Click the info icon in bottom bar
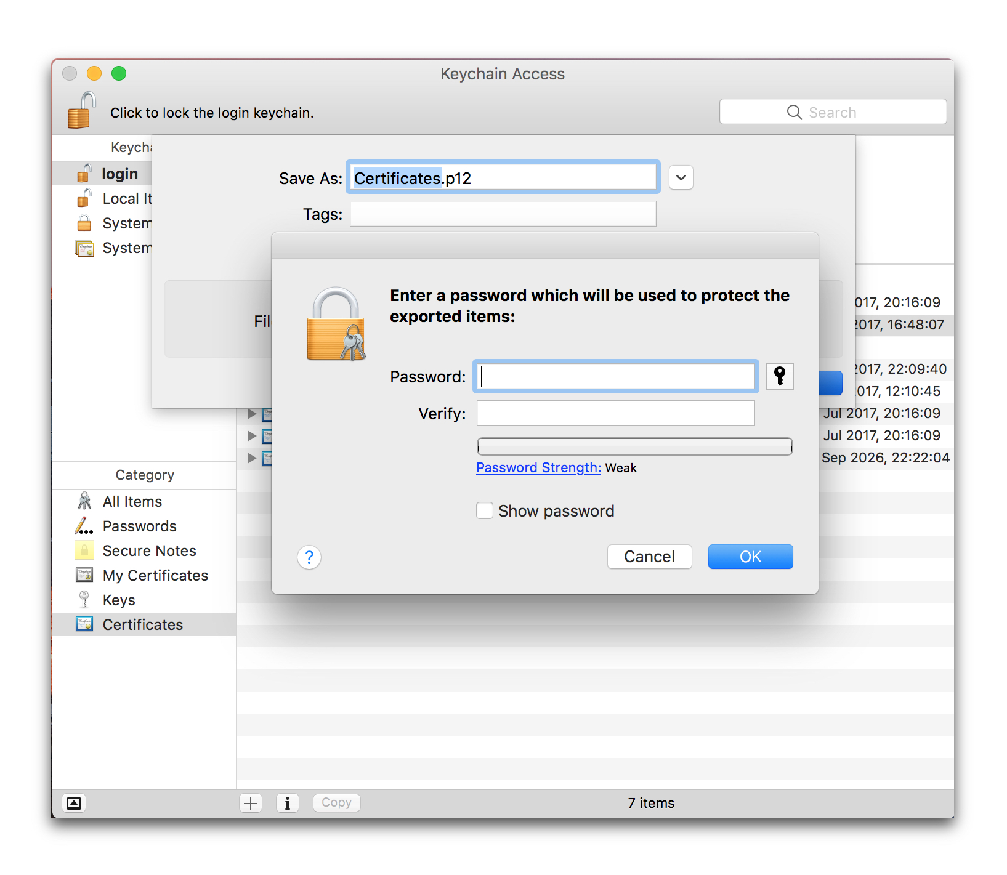Viewport: 1007px width, 875px height. pyautogui.click(x=288, y=803)
